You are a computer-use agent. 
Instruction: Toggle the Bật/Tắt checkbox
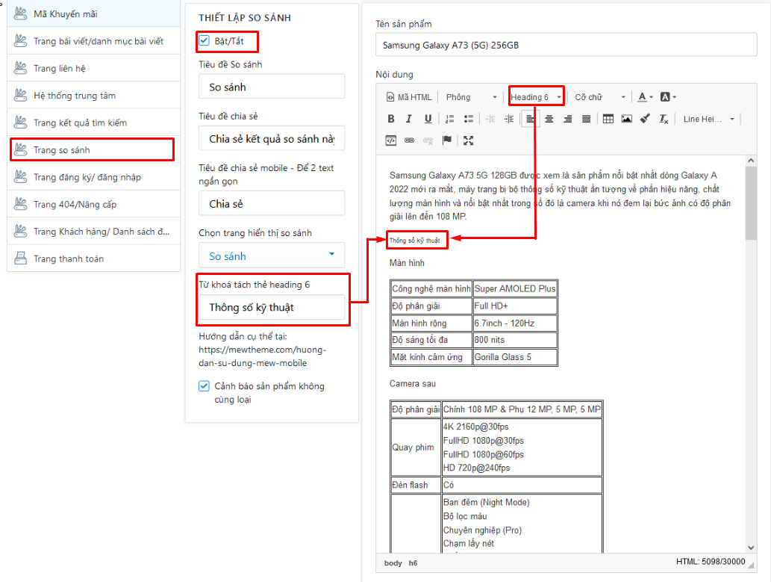point(204,40)
